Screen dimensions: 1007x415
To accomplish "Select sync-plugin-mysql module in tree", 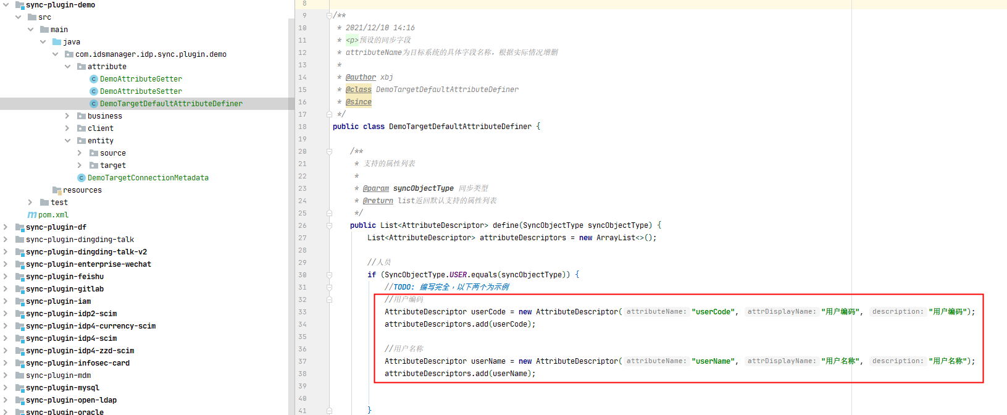I will (x=62, y=388).
